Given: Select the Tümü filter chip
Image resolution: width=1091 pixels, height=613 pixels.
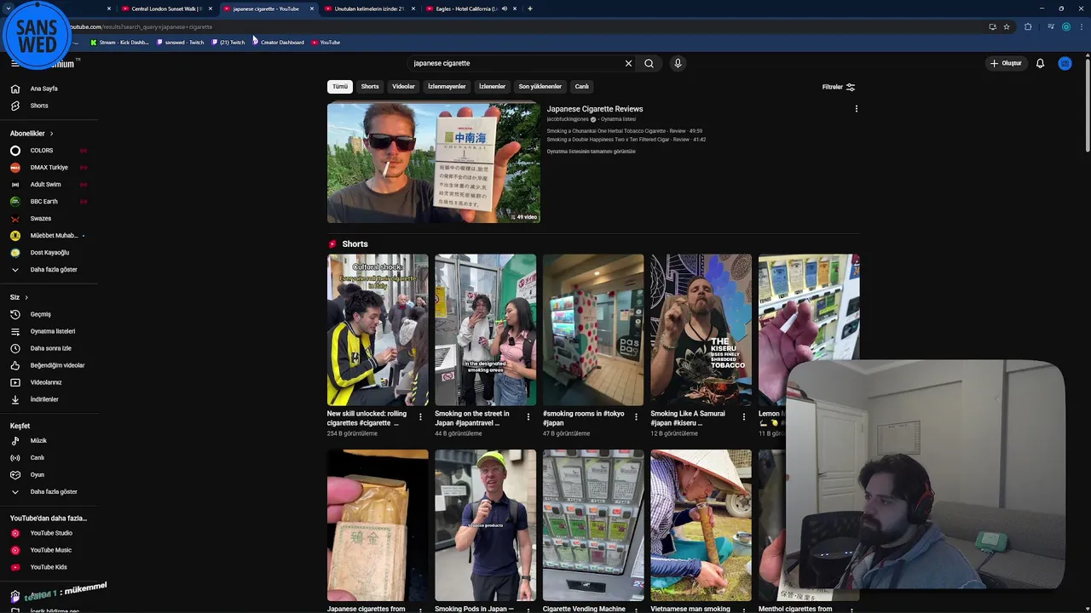Looking at the screenshot, I should point(340,87).
